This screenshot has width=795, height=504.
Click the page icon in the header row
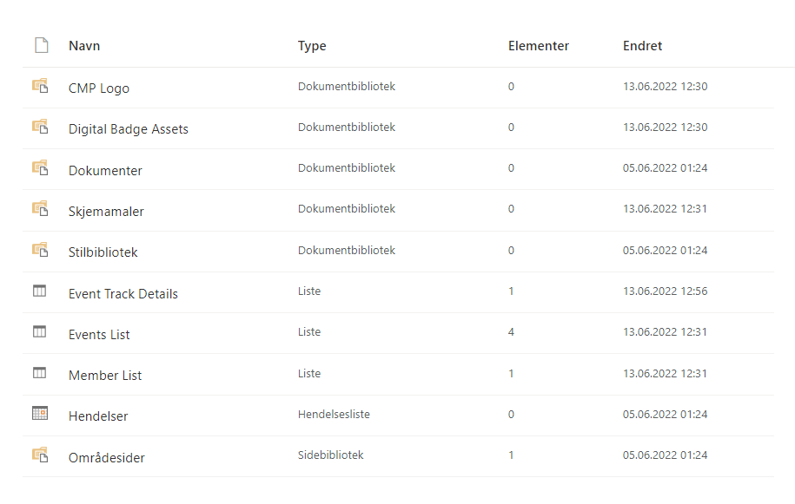click(x=41, y=45)
